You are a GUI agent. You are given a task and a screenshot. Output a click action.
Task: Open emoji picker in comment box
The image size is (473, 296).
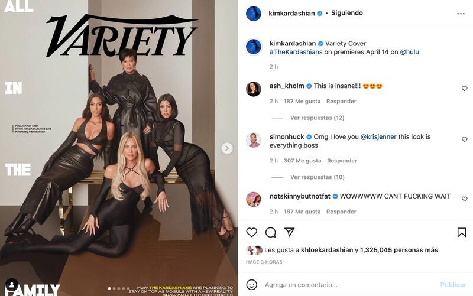(x=252, y=285)
